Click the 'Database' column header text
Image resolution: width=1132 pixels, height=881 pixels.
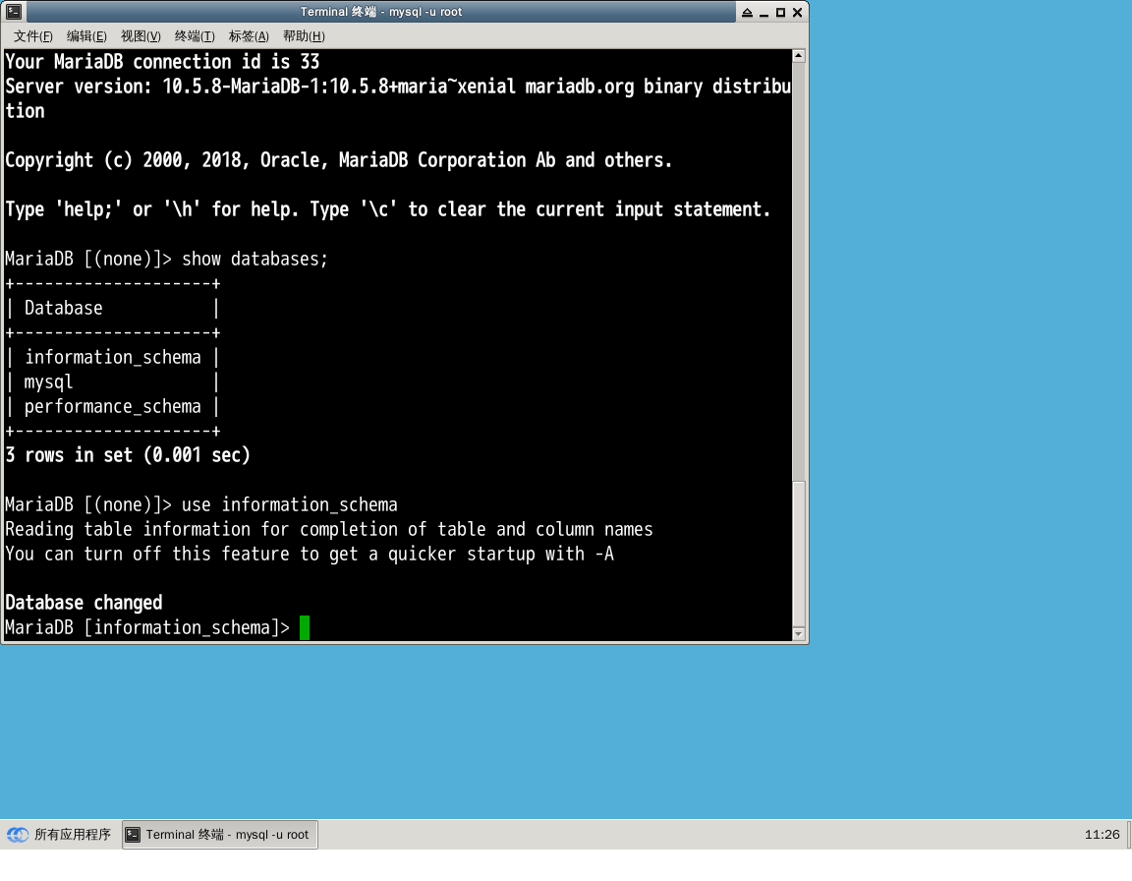tap(64, 309)
